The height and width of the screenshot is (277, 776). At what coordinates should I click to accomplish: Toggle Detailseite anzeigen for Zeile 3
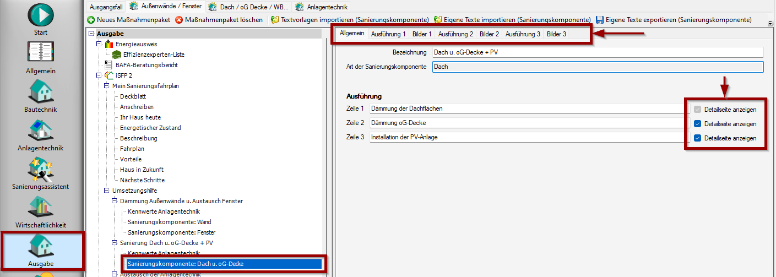[x=697, y=138]
